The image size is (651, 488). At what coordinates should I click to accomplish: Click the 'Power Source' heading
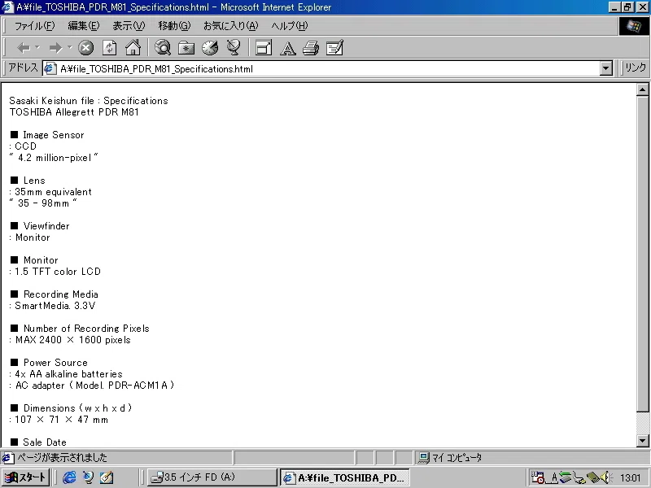(55, 363)
